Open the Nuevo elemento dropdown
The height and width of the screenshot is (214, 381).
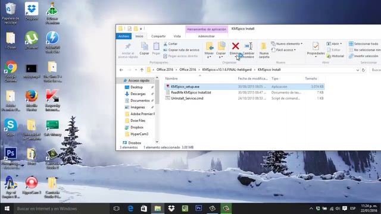287,44
